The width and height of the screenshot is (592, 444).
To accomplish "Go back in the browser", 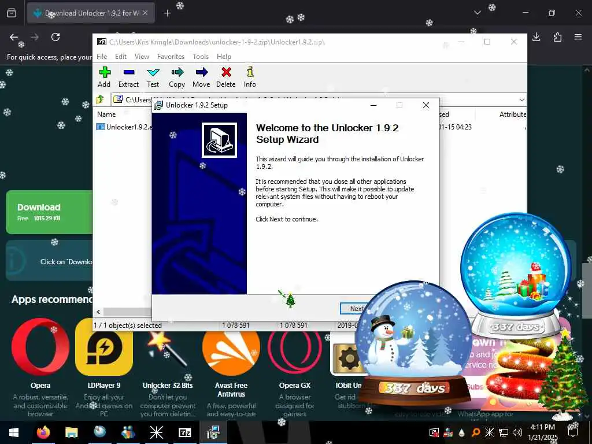I will click(14, 37).
